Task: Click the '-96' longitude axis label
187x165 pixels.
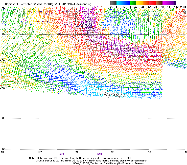Action: coord(112,152)
